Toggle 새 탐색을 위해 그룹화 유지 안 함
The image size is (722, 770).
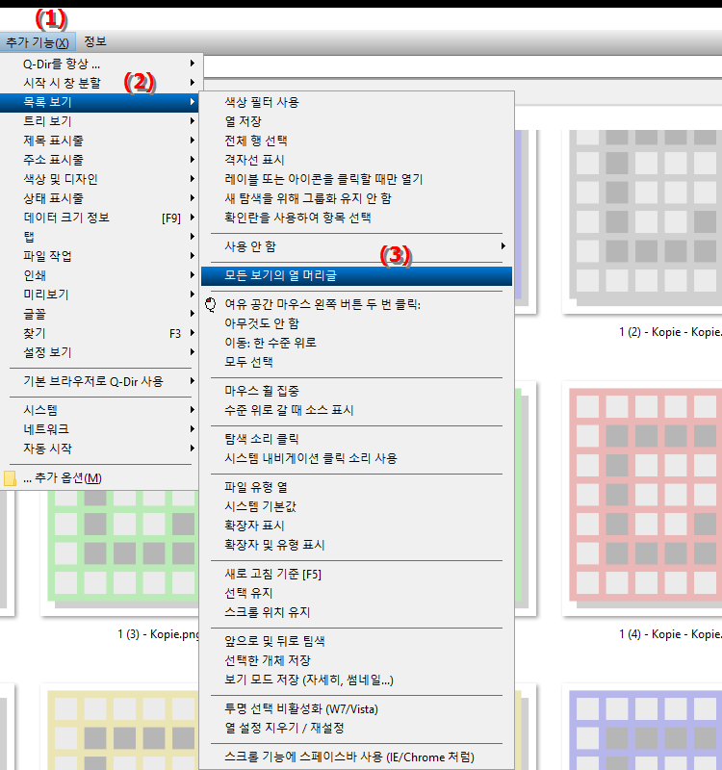tap(356, 198)
